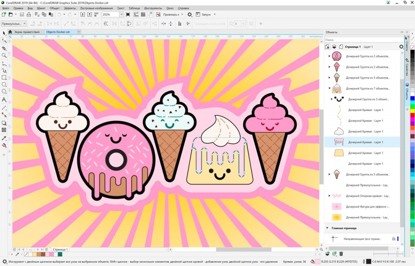Publish to PDF from the toolbar
This screenshot has width=415, height=266.
point(96,14)
